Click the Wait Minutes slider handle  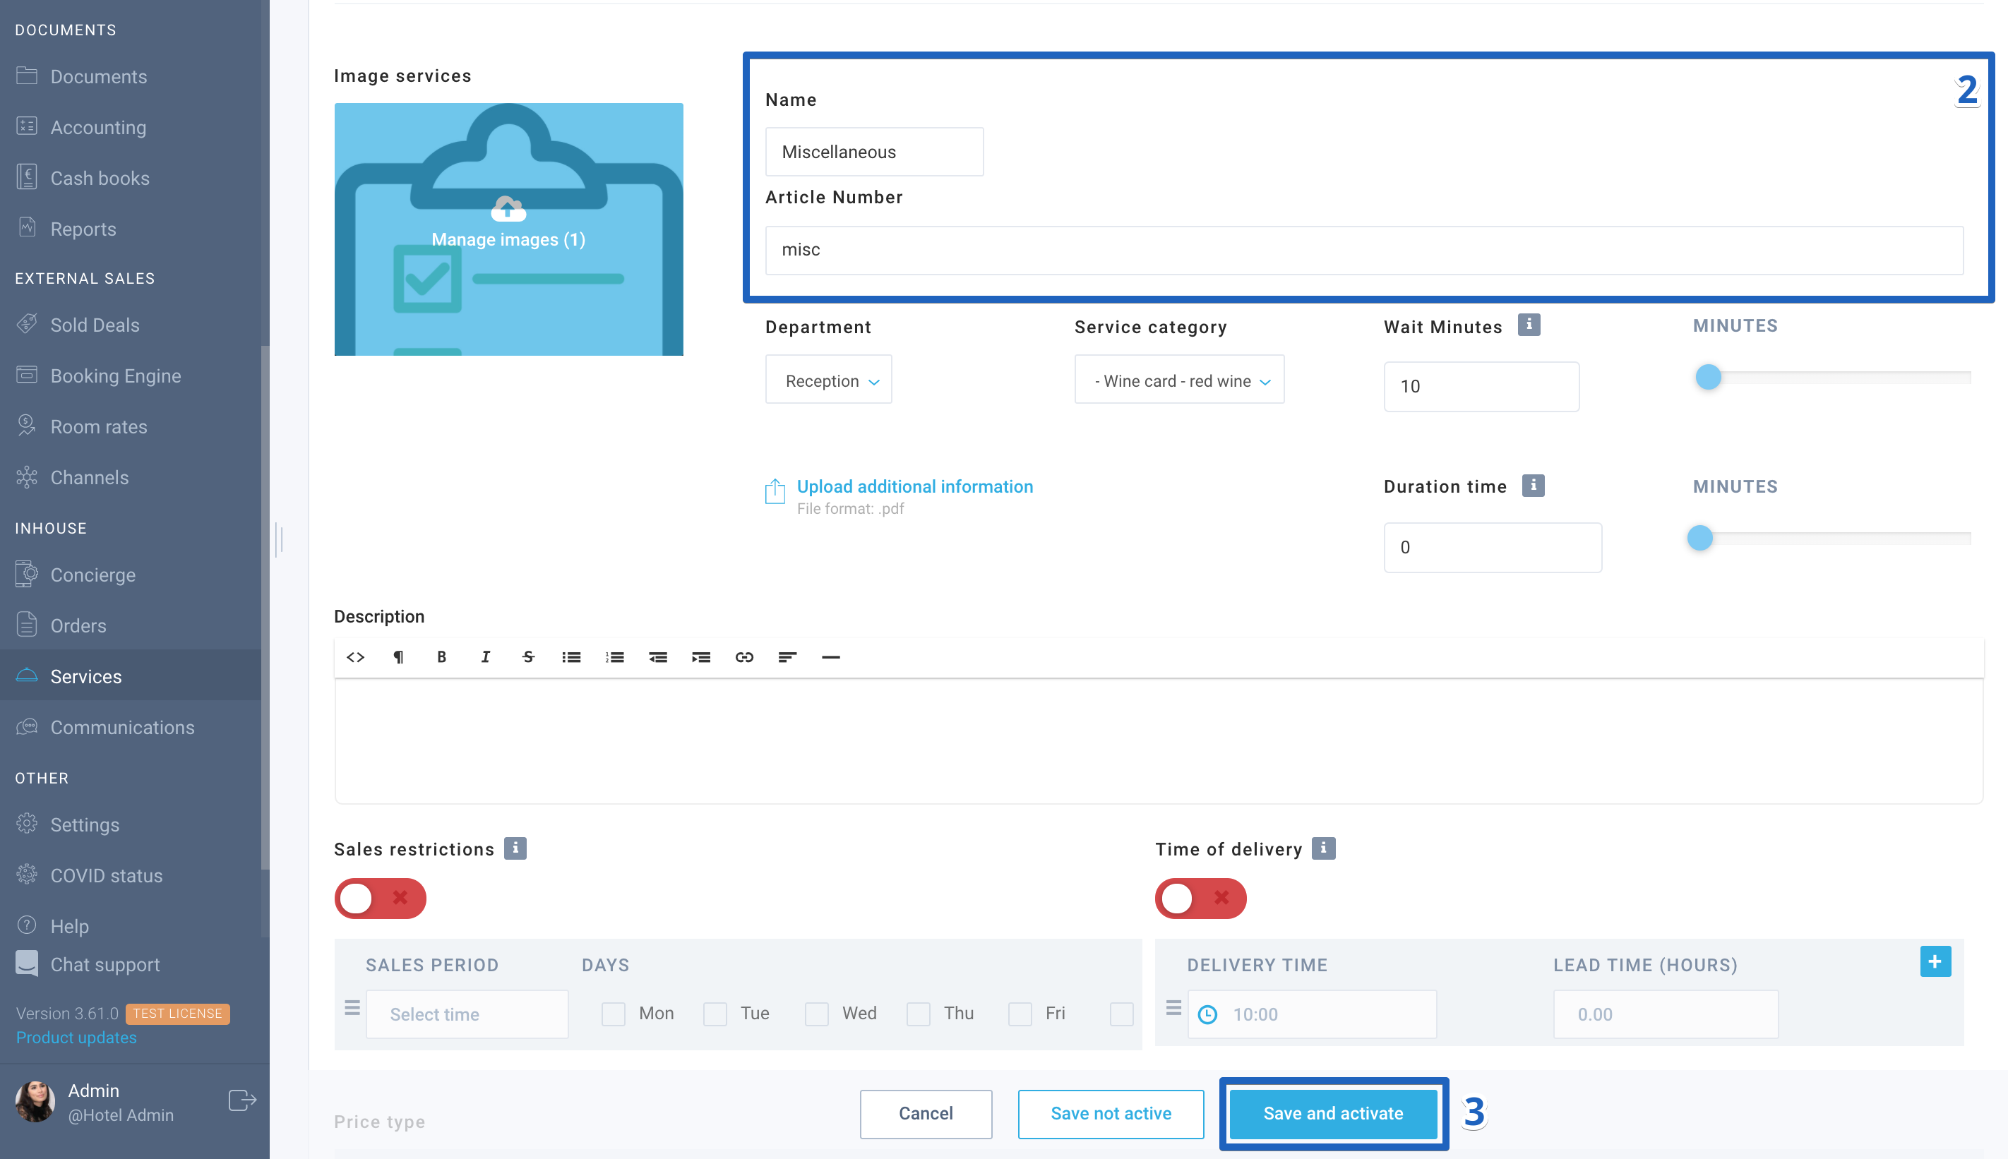[1708, 376]
